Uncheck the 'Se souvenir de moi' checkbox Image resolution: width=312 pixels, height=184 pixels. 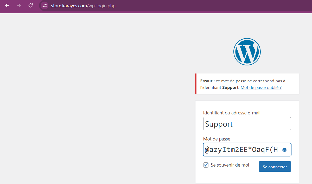tap(206, 165)
